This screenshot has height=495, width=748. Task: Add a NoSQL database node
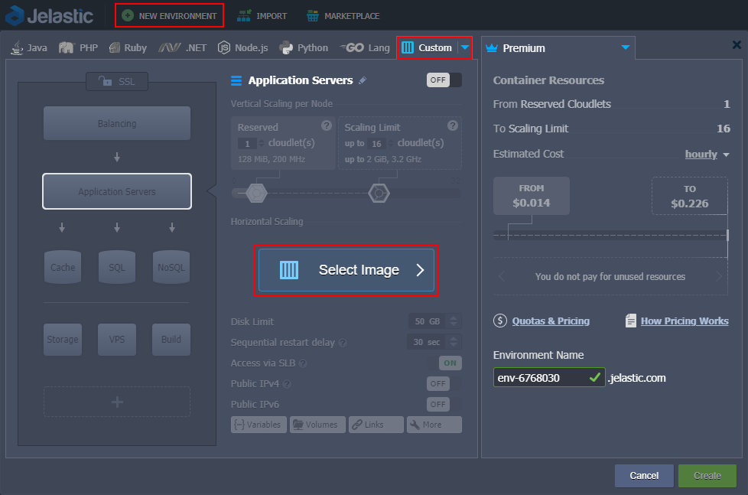tap(171, 267)
